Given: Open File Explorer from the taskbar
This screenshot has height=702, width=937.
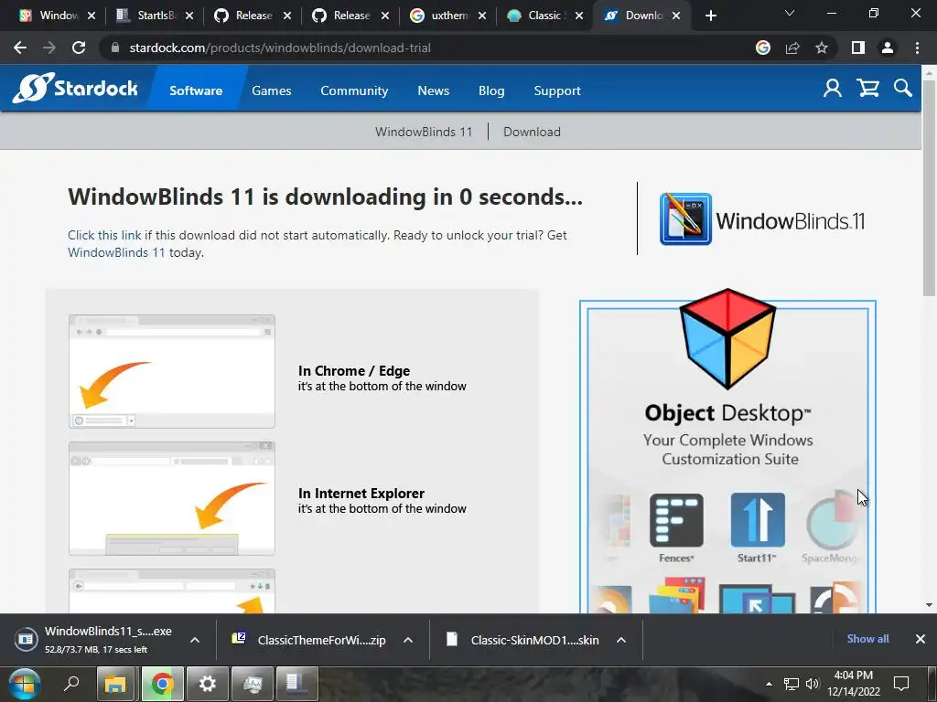Looking at the screenshot, I should point(115,684).
